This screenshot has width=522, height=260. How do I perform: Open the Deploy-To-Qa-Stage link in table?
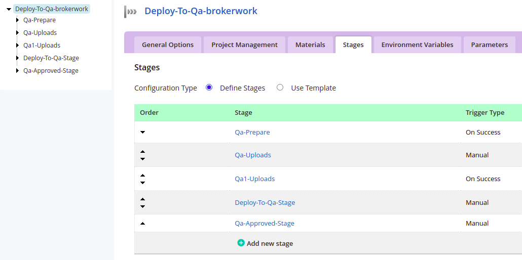tap(265, 202)
